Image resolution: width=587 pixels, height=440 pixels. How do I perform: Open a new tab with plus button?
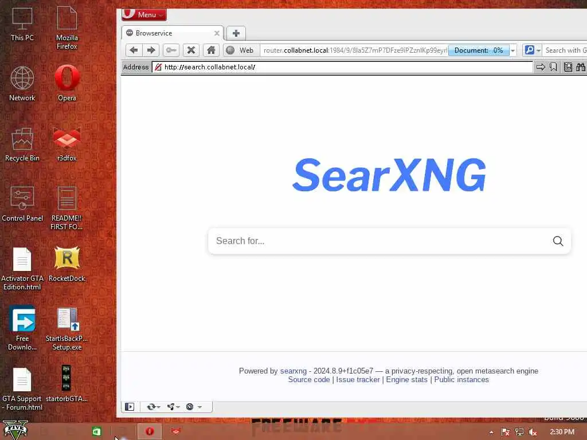[x=236, y=33]
